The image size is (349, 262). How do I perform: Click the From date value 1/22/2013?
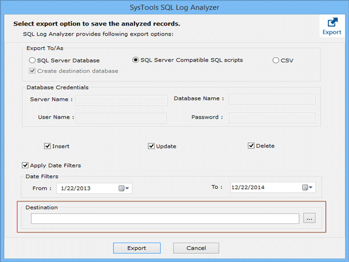(x=76, y=189)
